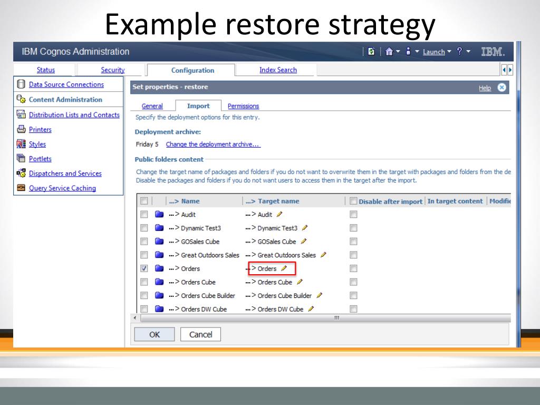Click the My Area person icon
The image size is (540, 405).
pyautogui.click(x=408, y=52)
